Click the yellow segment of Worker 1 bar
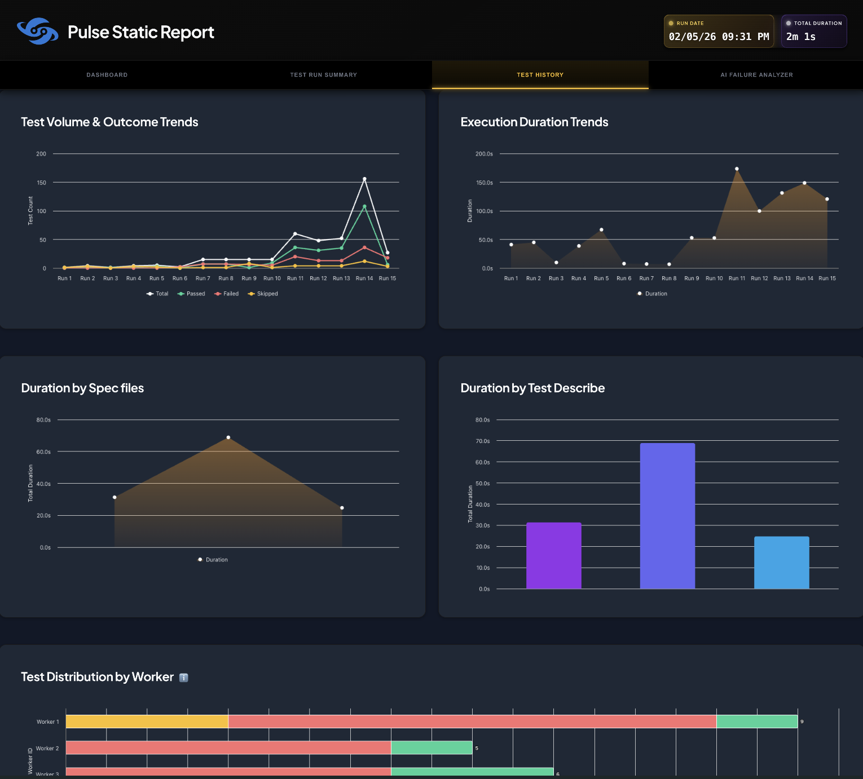 point(147,722)
